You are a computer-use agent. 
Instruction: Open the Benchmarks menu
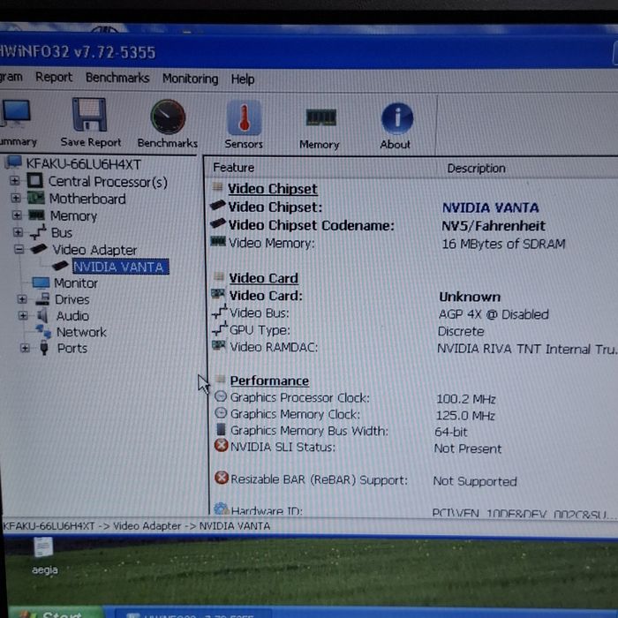coord(117,78)
